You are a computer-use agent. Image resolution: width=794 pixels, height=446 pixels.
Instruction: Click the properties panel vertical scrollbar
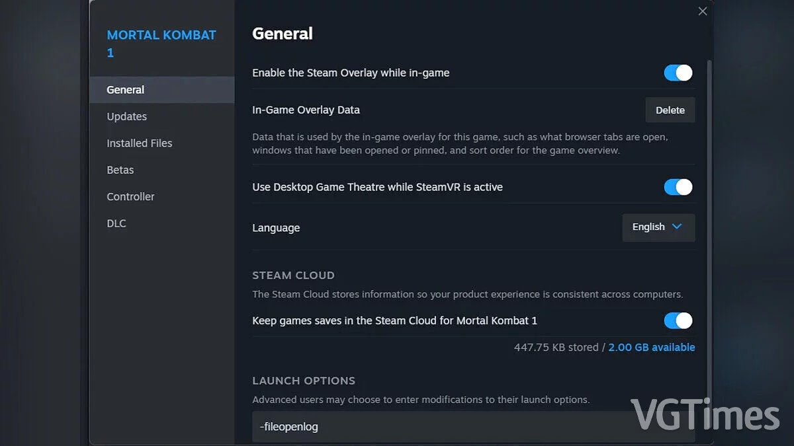[710, 225]
